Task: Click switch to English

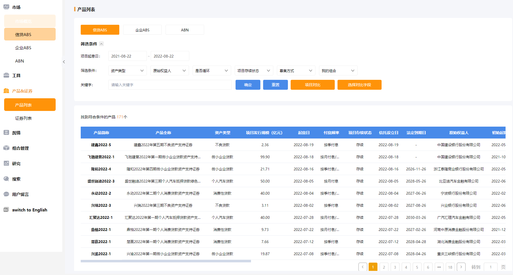Action: (x=30, y=210)
